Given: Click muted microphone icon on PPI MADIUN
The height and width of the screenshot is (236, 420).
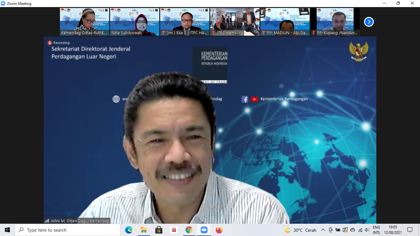Looking at the screenshot, I should [x=264, y=33].
